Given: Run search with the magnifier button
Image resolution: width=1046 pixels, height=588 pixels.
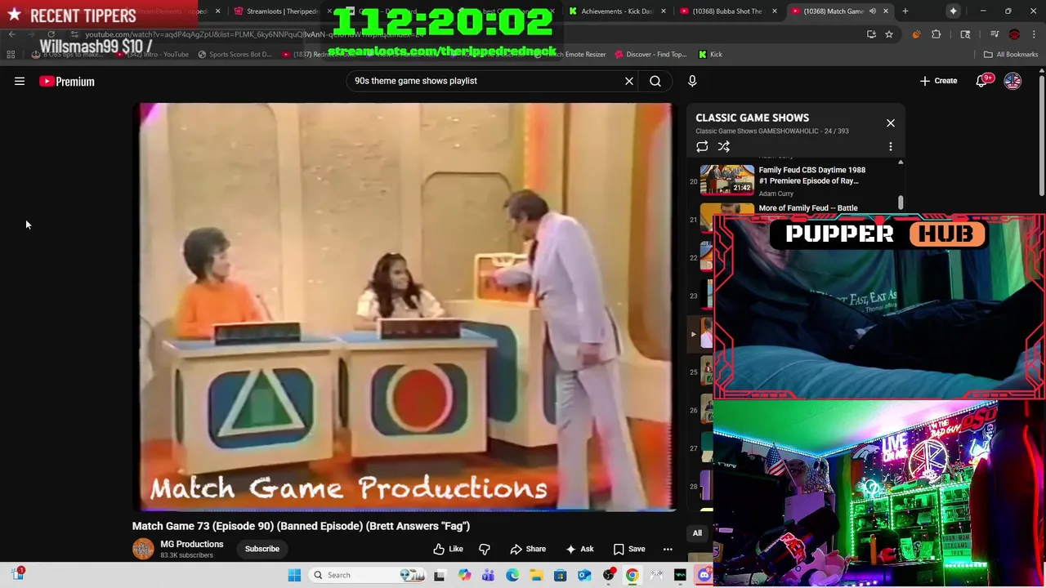Looking at the screenshot, I should point(655,81).
